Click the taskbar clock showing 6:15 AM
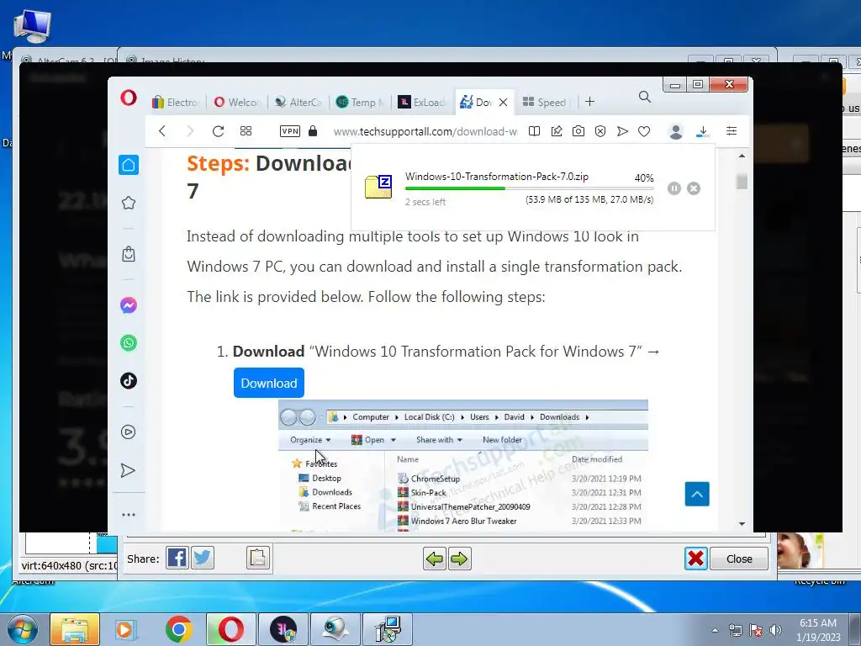Screen dimensions: 861x646 (818, 630)
